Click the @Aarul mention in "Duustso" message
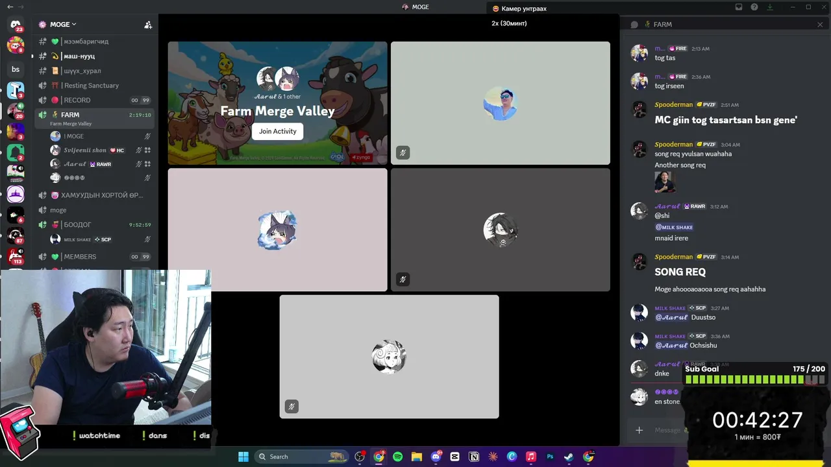The width and height of the screenshot is (831, 467). tap(671, 317)
